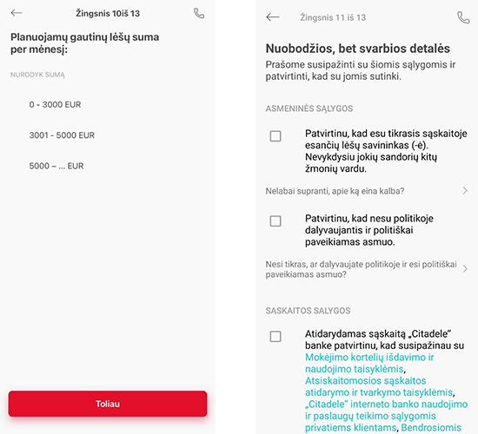Tap phone call icon on step 11 screen

point(463,17)
